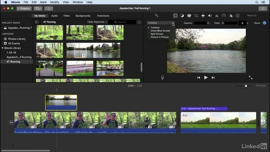Select the 1-24-18 event
This screenshot has width=270, height=152.
(11, 52)
